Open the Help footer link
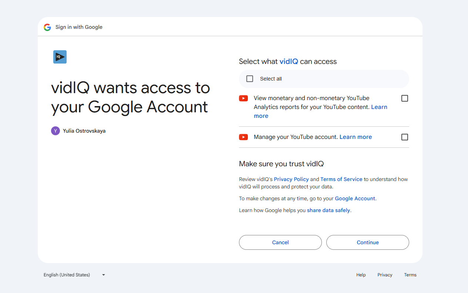 (361, 275)
